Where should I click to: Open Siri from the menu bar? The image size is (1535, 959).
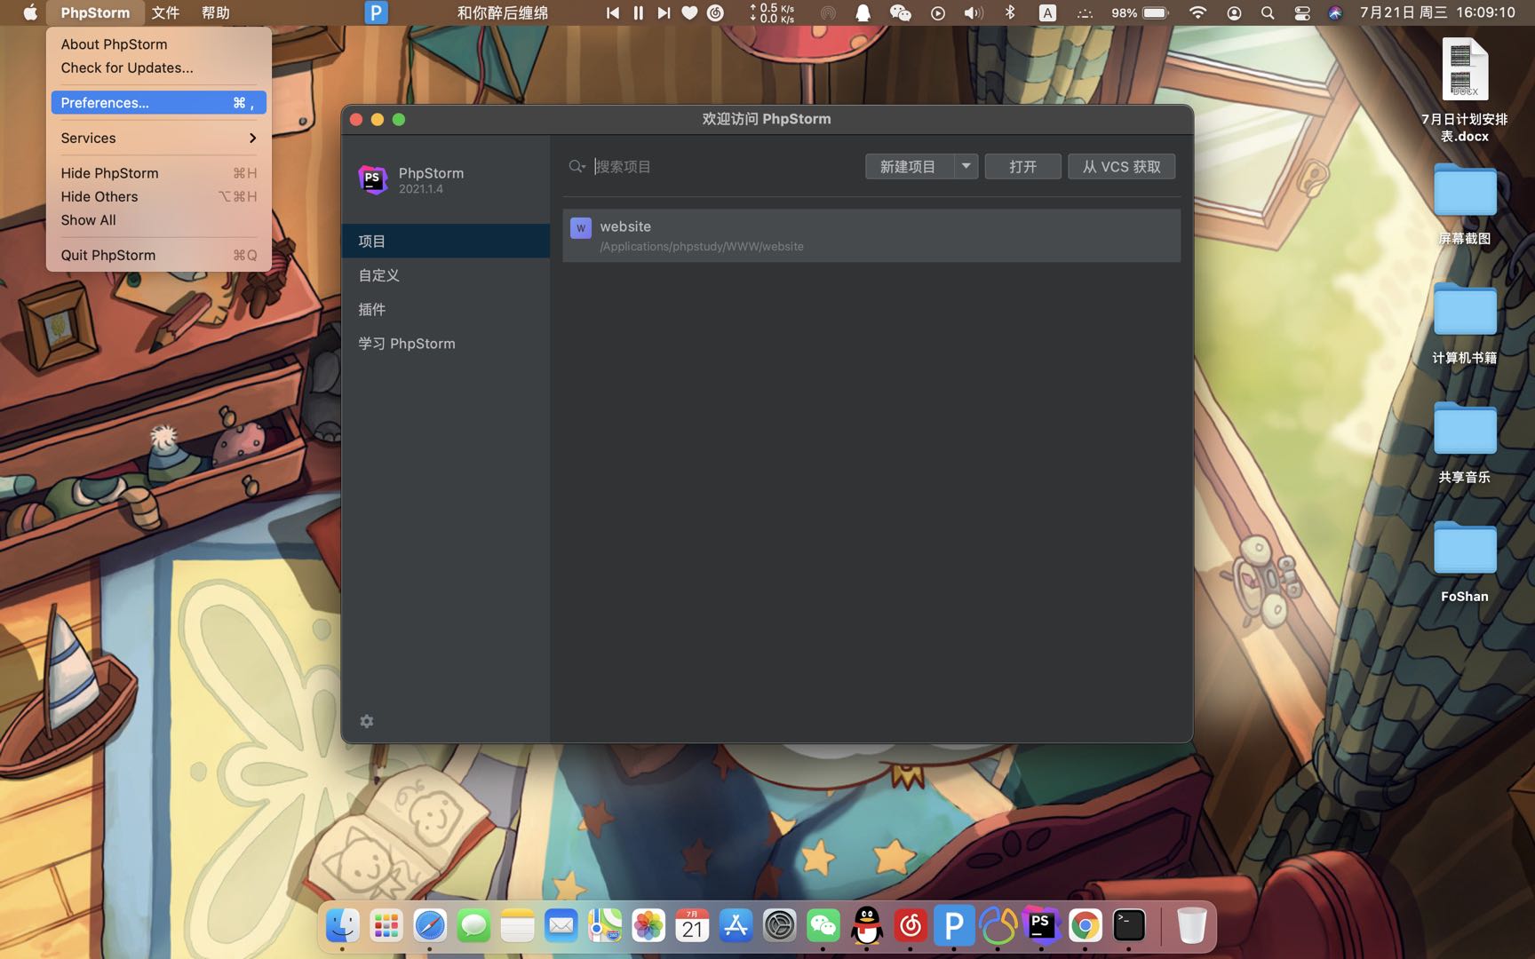1335,12
